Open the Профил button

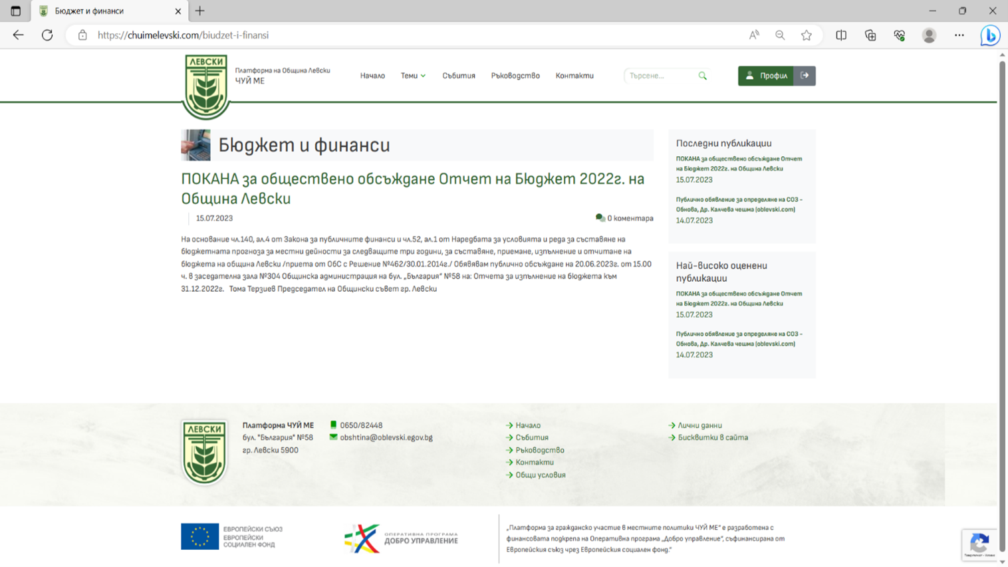766,76
